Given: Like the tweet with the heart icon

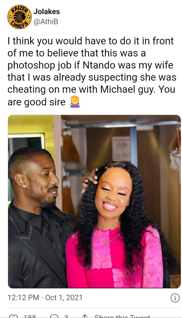Looking at the screenshot, I should [14, 316].
